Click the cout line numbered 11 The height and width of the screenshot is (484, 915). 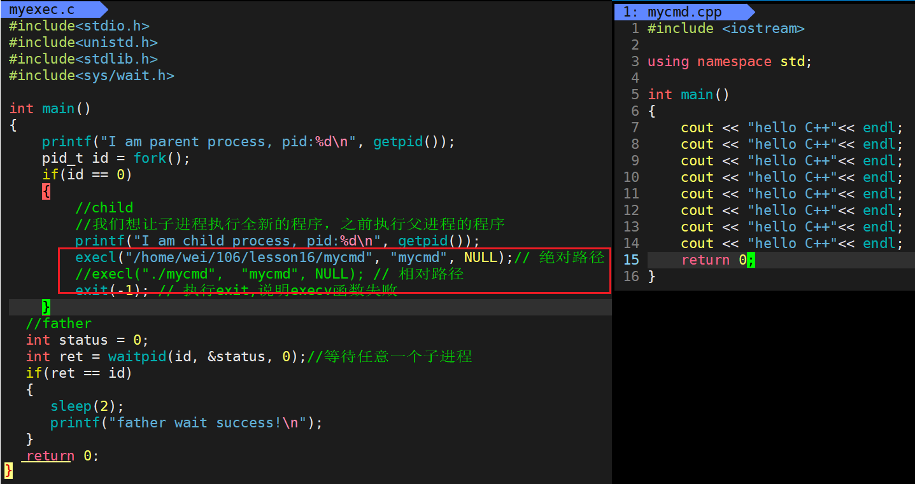pyautogui.click(x=792, y=194)
